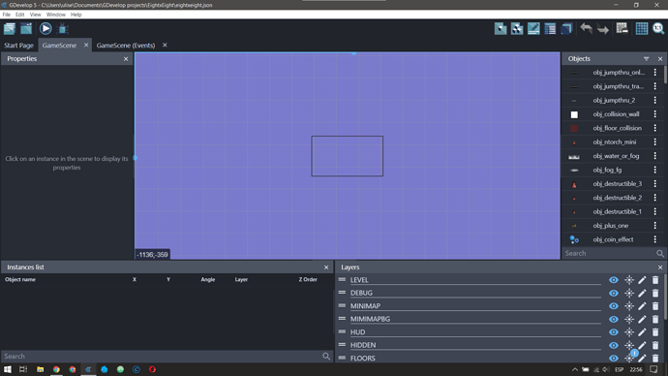Open the project manager icon
The width and height of the screenshot is (668, 376).
(x=10, y=28)
